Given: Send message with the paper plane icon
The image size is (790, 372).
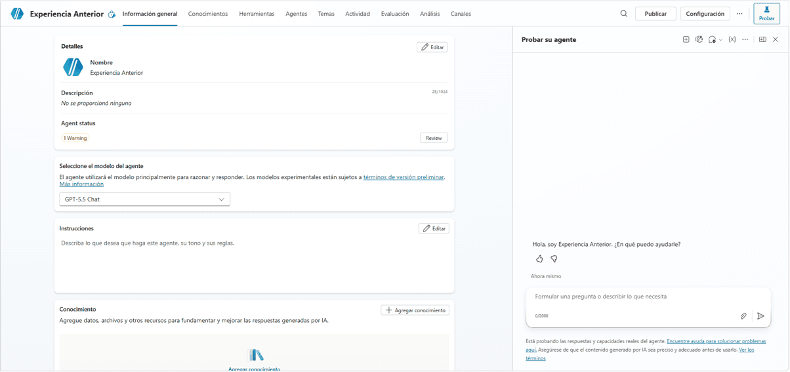Looking at the screenshot, I should (x=760, y=316).
